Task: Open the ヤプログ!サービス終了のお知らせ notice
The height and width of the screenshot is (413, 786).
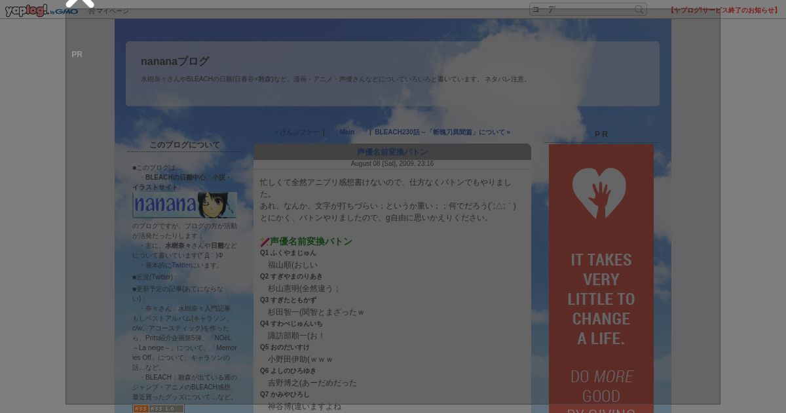Action: tap(724, 10)
